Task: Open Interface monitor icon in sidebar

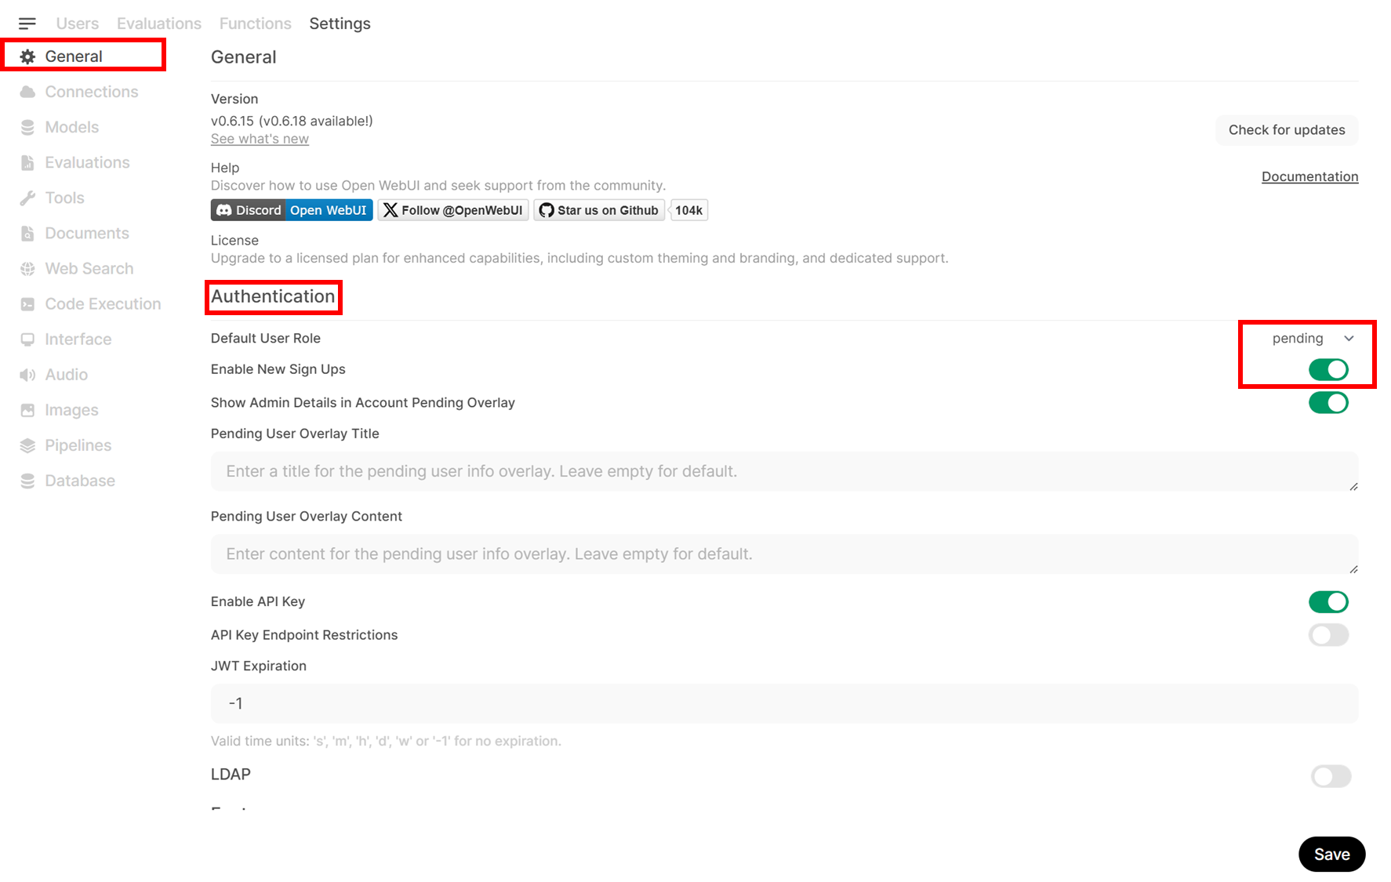Action: (x=27, y=339)
